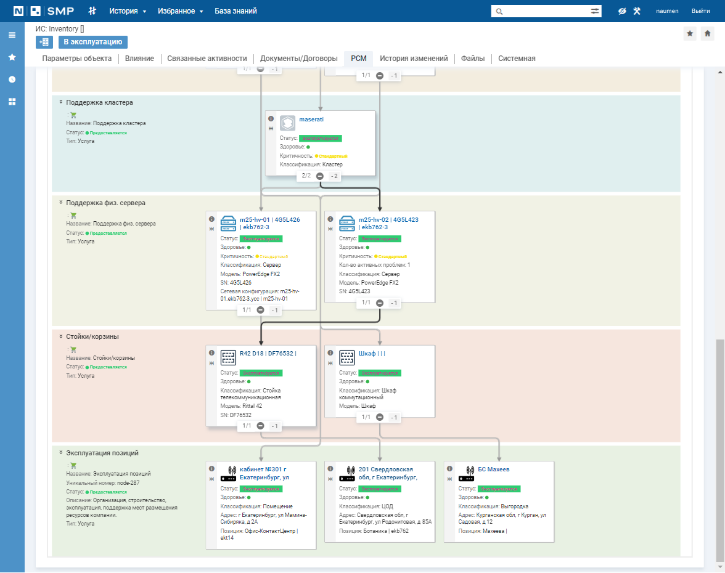This screenshot has height=573, width=725.
Task: Switch to Системная tab
Action: click(x=517, y=59)
